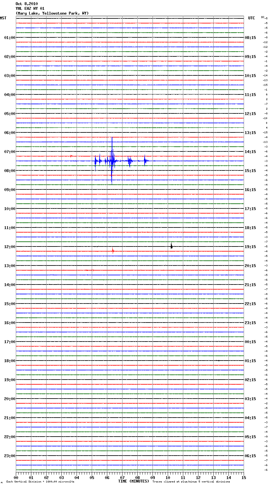The image size is (269, 486).
Task: Click the 19:15 UTC label
Action: (250, 247)
